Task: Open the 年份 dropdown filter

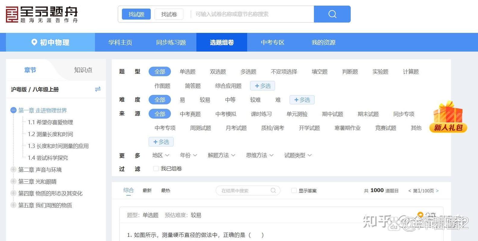Action: pos(188,155)
